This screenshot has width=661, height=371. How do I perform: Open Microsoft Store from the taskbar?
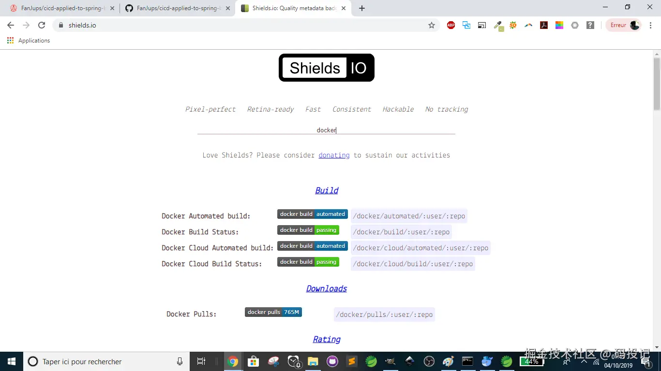pyautogui.click(x=253, y=361)
